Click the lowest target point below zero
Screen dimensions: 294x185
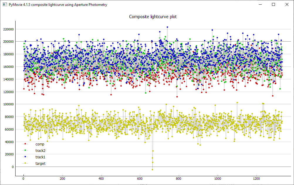pyautogui.click(x=152, y=169)
